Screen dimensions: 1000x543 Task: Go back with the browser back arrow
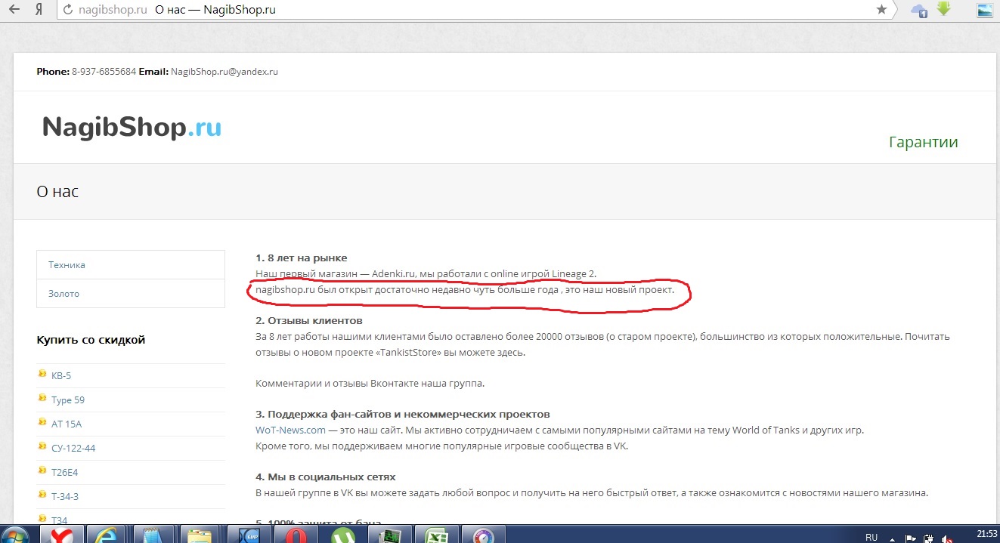(x=14, y=10)
